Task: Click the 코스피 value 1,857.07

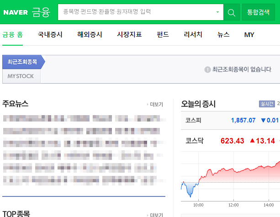Action: click(243, 120)
